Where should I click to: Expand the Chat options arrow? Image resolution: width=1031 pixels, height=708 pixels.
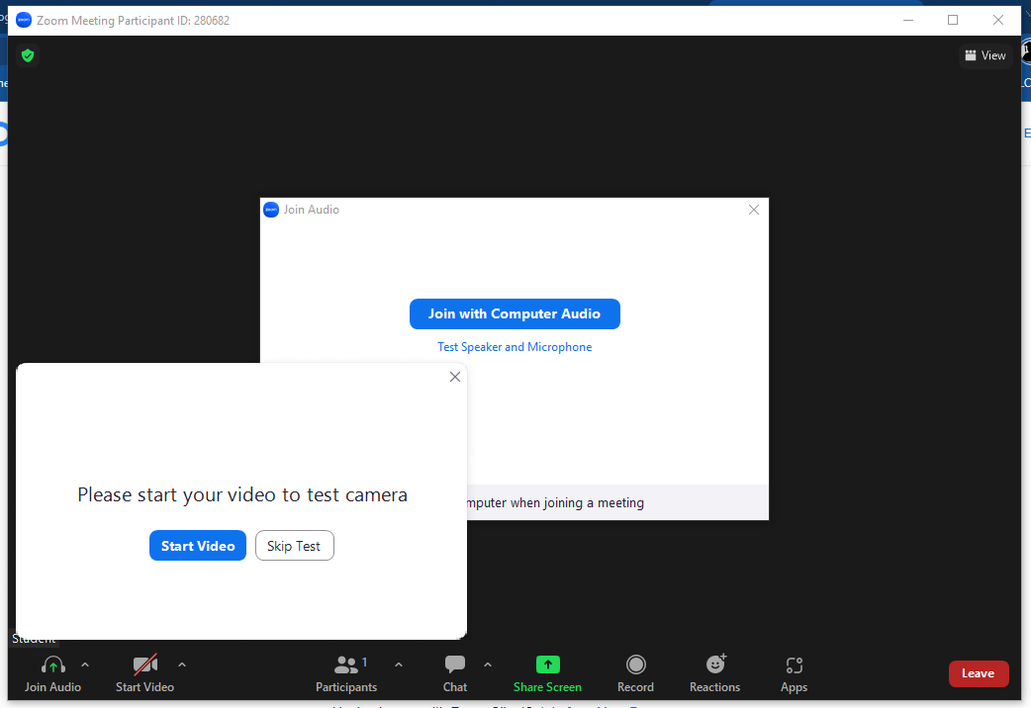[x=487, y=665]
